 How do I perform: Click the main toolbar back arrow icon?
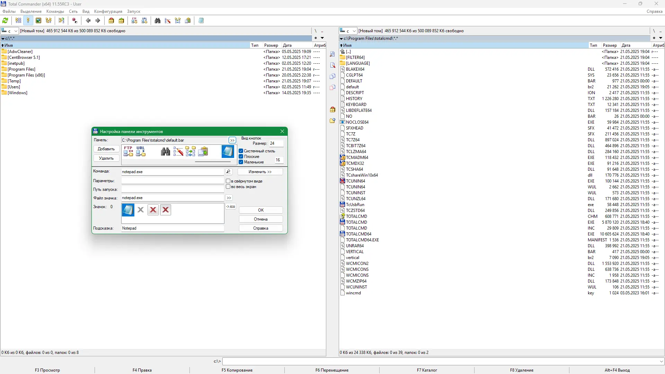pos(88,21)
